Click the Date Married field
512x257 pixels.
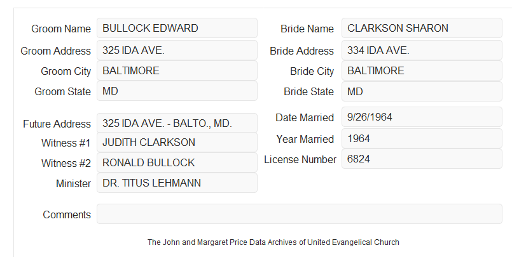[422, 117]
